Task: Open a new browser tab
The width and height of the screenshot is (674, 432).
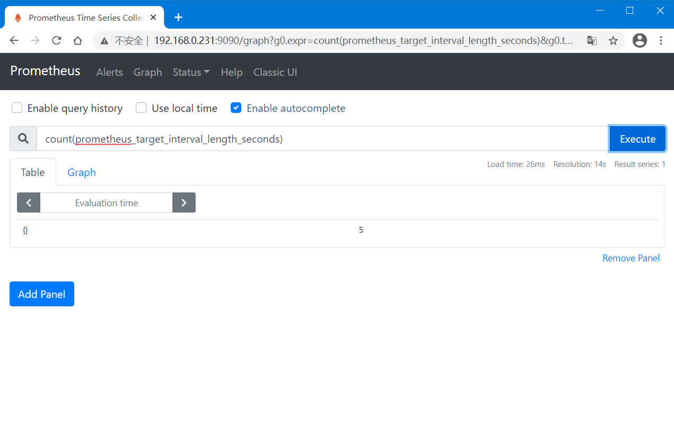Action: pos(179,17)
